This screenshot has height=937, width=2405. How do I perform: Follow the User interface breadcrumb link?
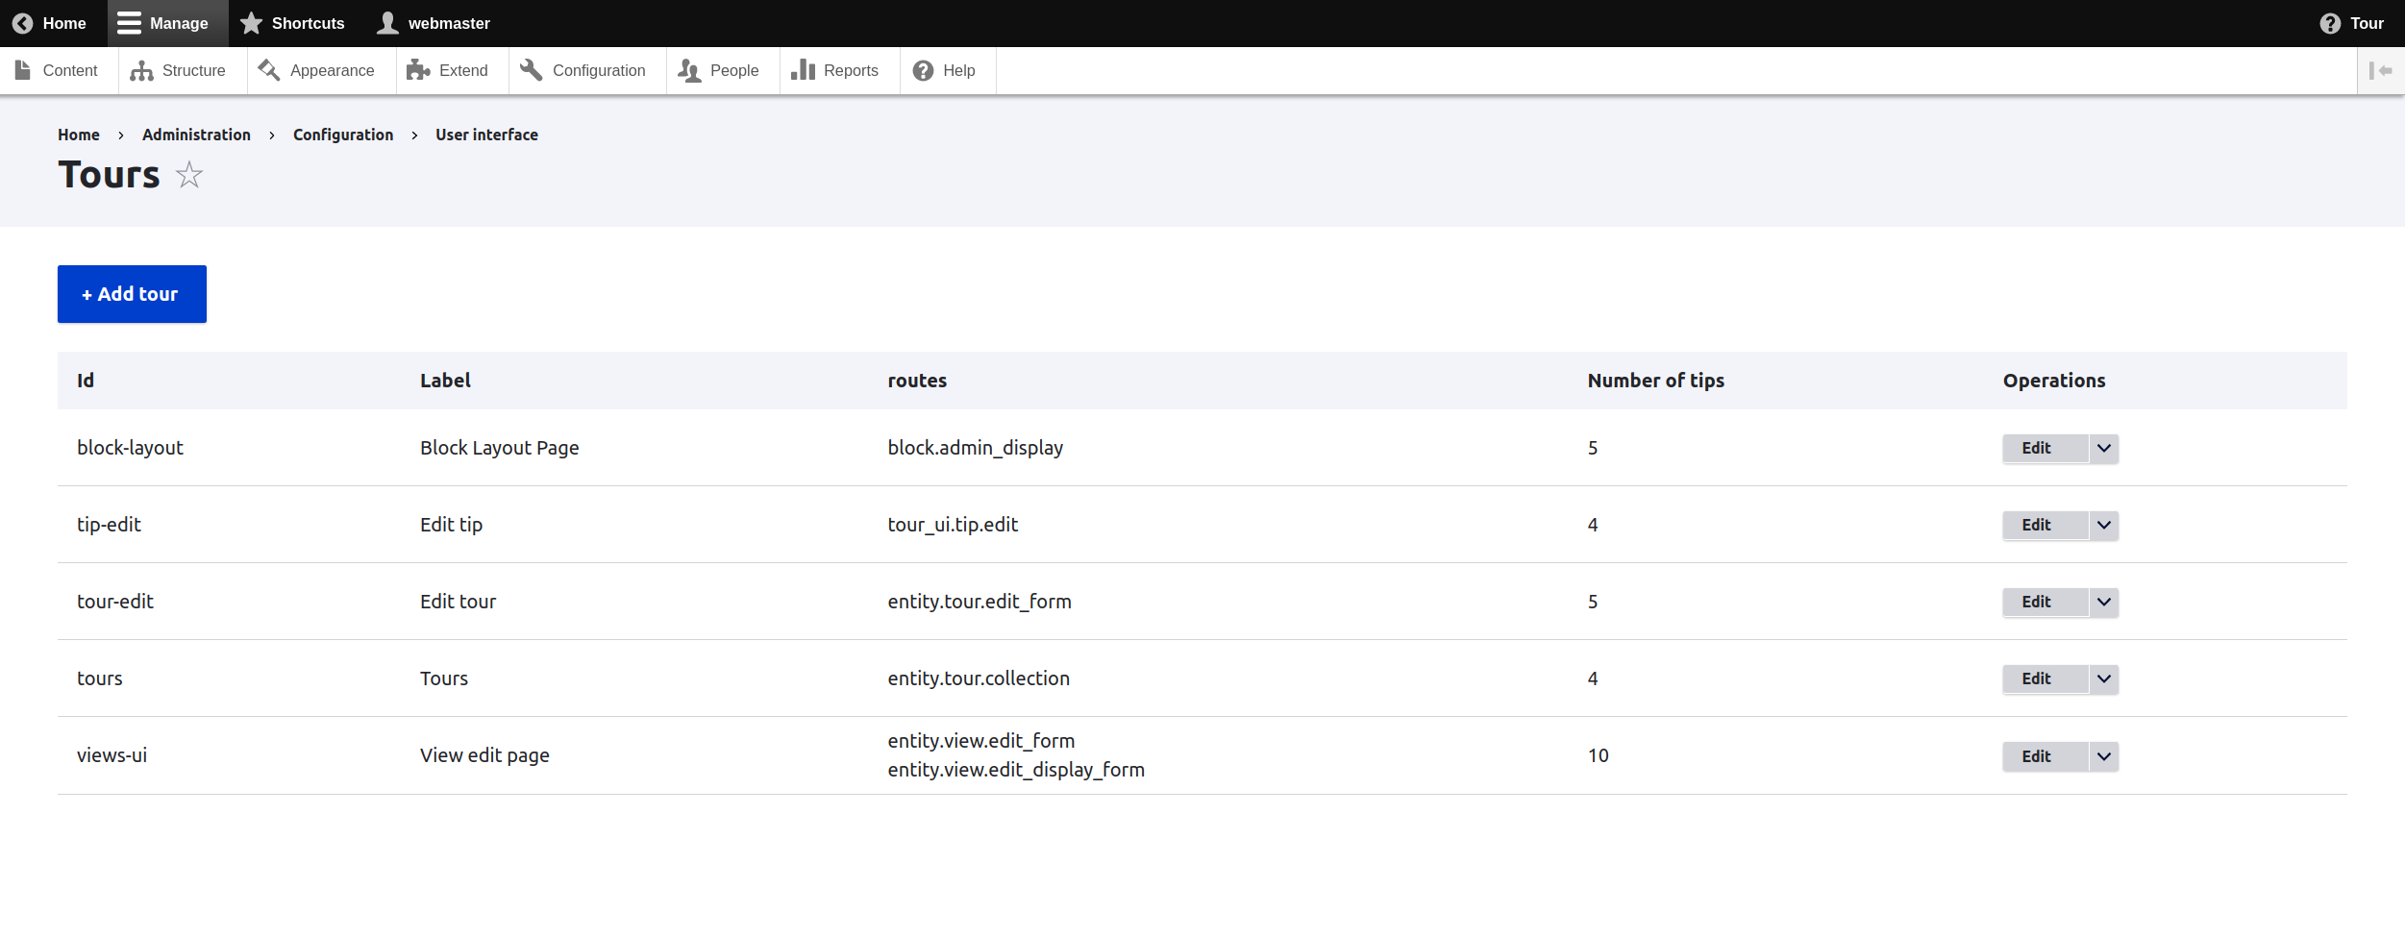point(486,135)
